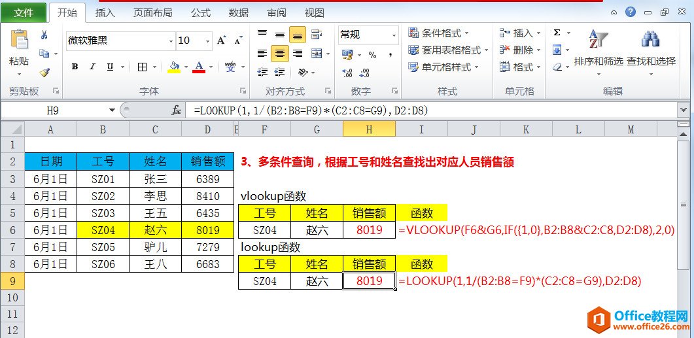Open 格式 cells dropdown
The height and width of the screenshot is (338, 694).
point(520,67)
